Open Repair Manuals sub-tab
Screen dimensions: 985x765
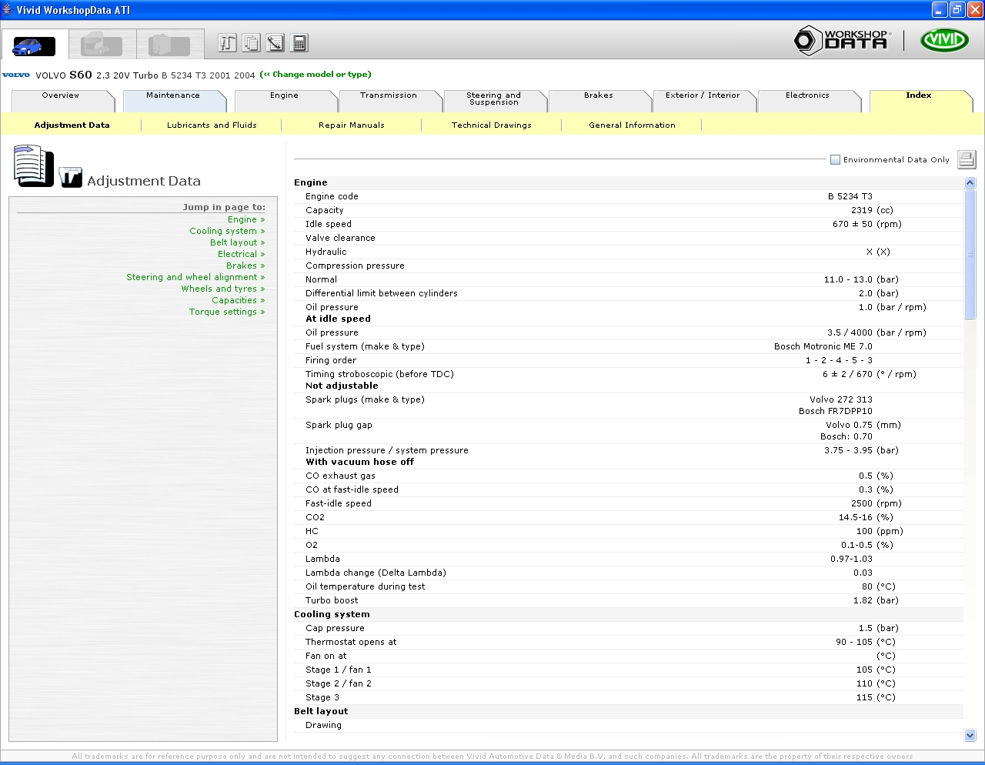352,125
